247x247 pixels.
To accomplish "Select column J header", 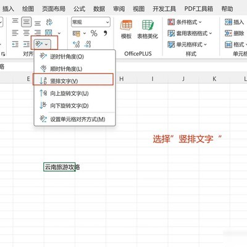I will 183,78.
